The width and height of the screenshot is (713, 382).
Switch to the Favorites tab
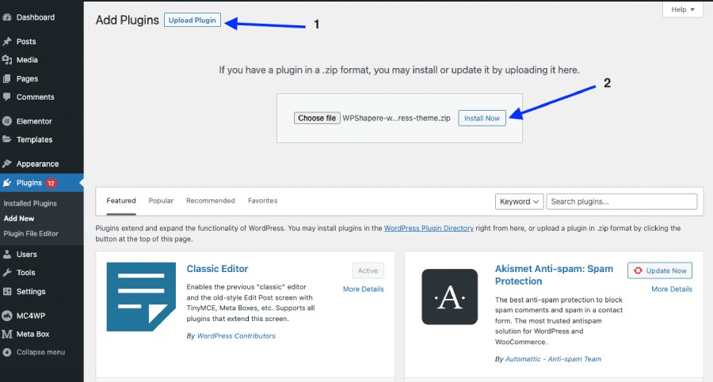coord(262,201)
